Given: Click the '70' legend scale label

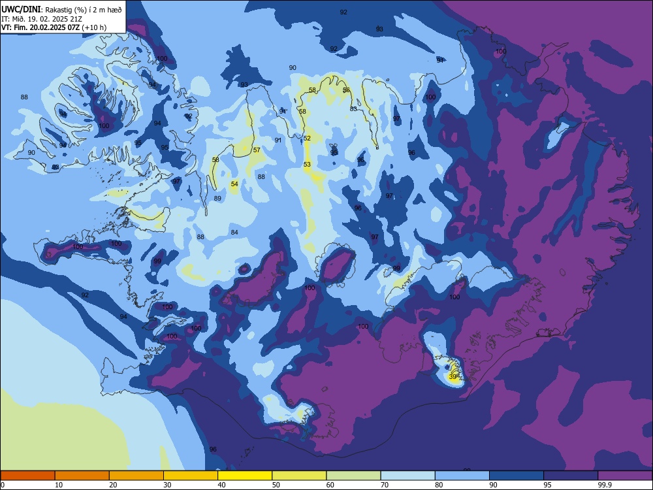Looking at the screenshot, I should pos(385,485).
